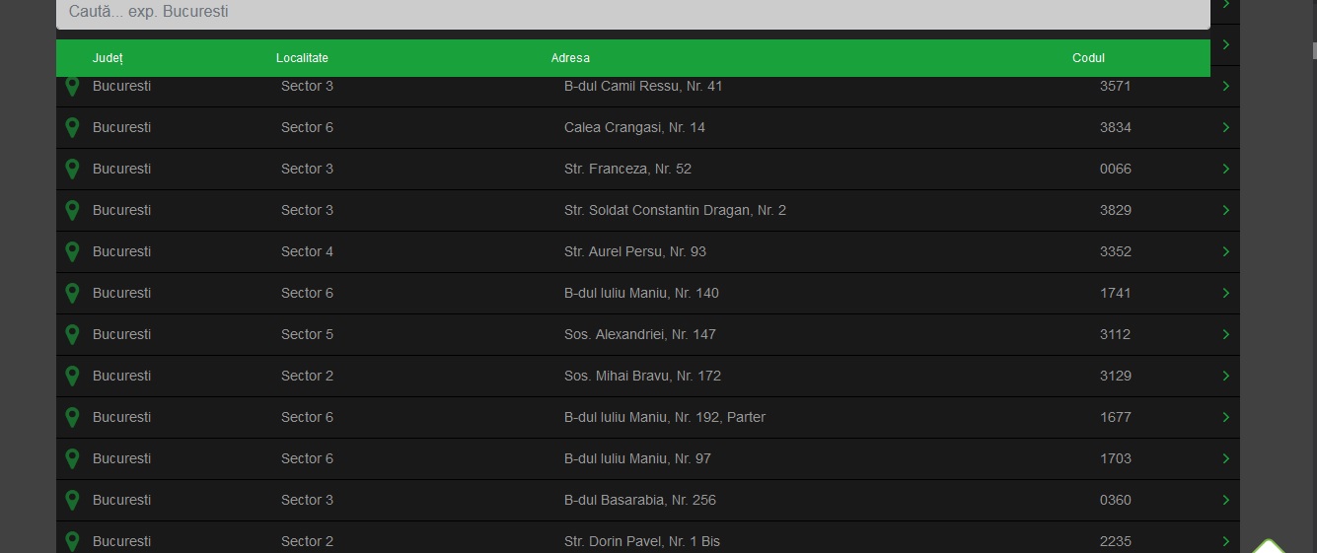Click 'Sector 2' in the Mihai Bravu row

pyautogui.click(x=307, y=376)
